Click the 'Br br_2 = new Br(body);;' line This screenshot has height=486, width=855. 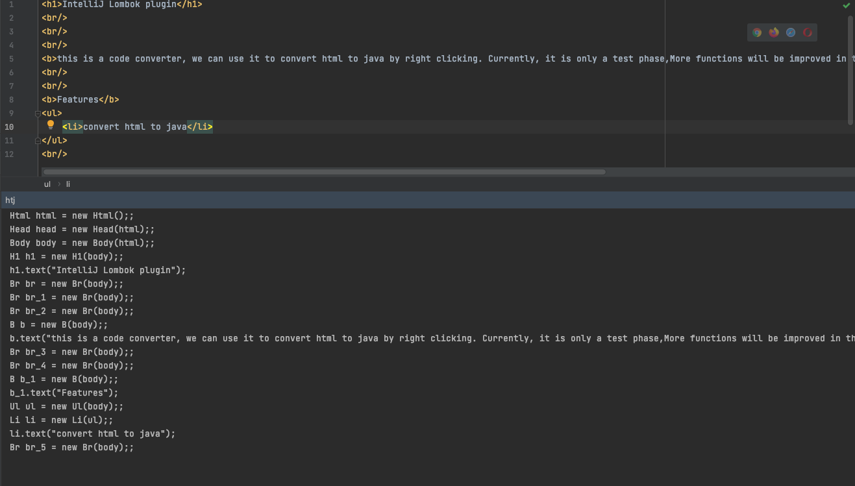72,311
